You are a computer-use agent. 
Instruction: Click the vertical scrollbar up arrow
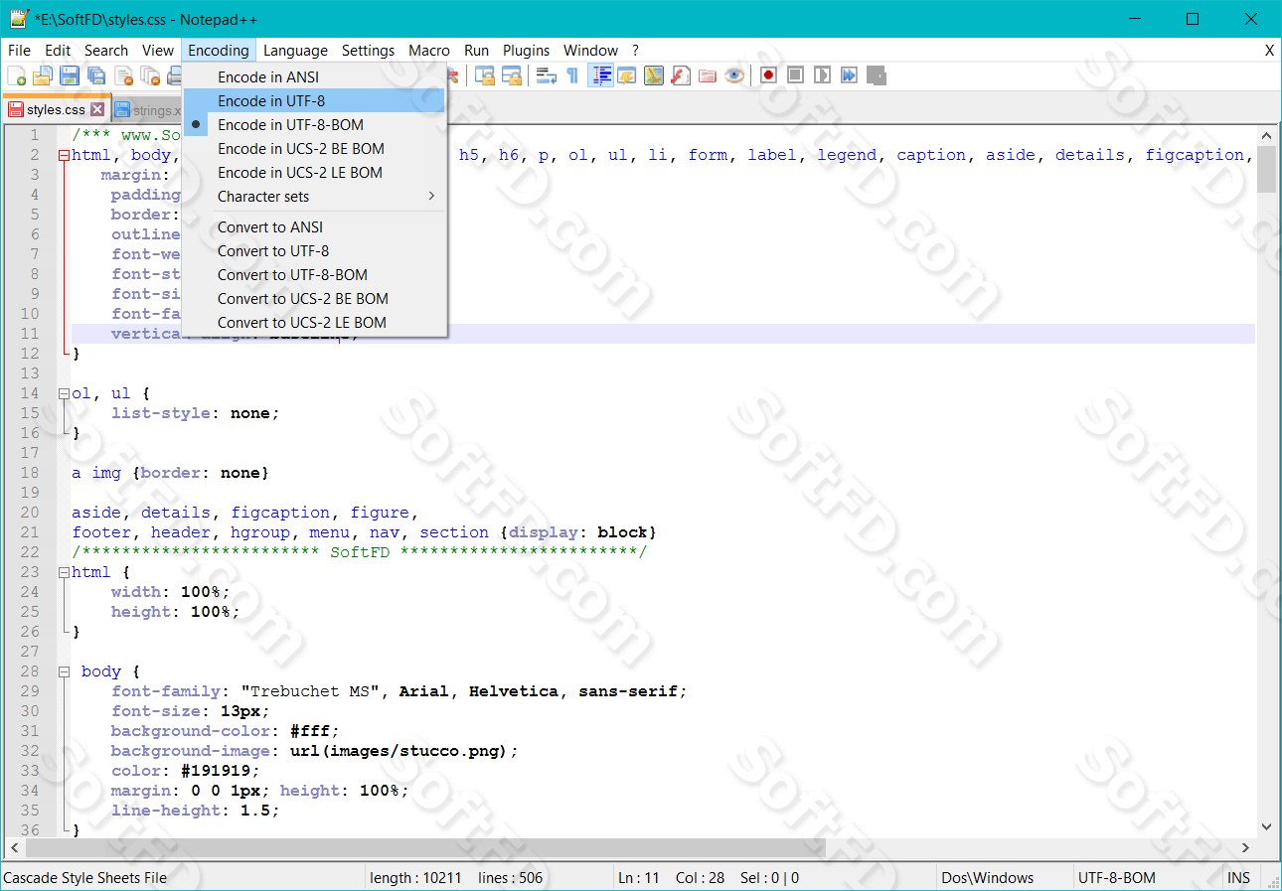[1266, 135]
